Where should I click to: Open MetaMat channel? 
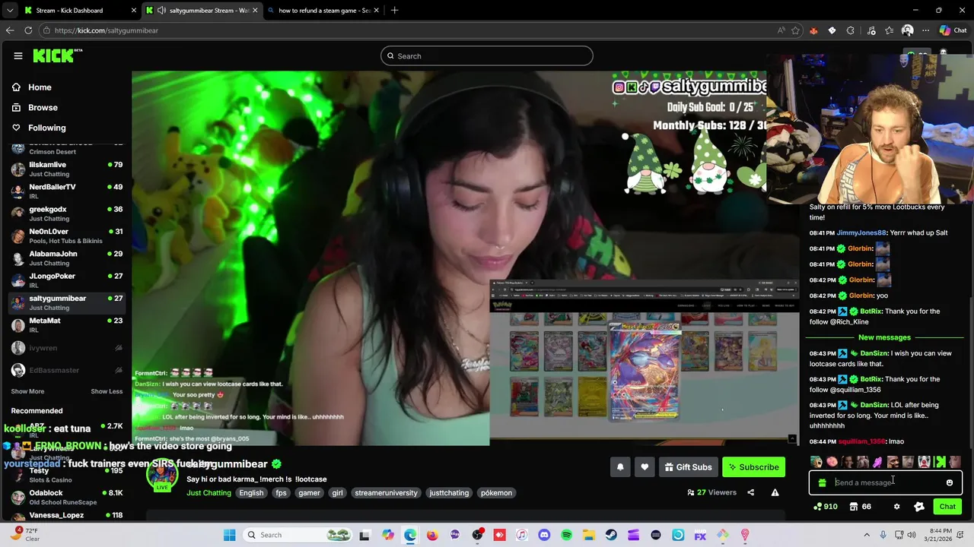[x=67, y=324]
